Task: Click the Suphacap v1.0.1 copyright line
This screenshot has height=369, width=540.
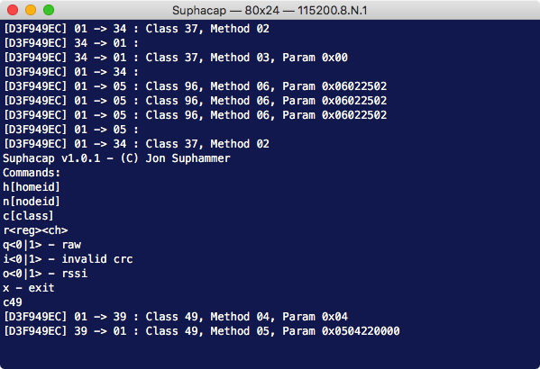Action: pyautogui.click(x=117, y=158)
